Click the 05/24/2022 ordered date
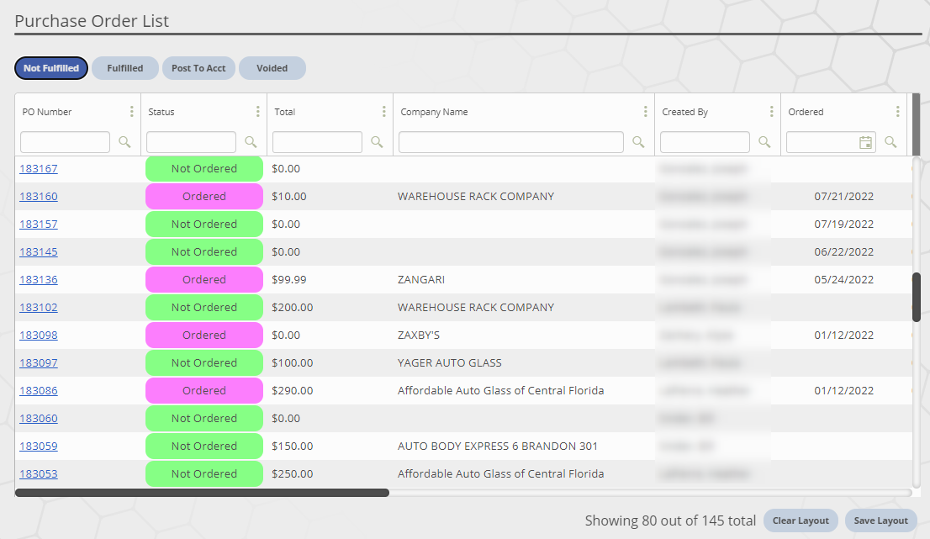Viewport: 930px width, 539px height. [844, 279]
